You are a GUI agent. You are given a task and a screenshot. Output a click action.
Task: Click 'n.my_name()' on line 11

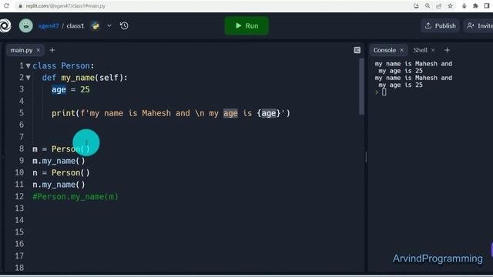(59, 185)
